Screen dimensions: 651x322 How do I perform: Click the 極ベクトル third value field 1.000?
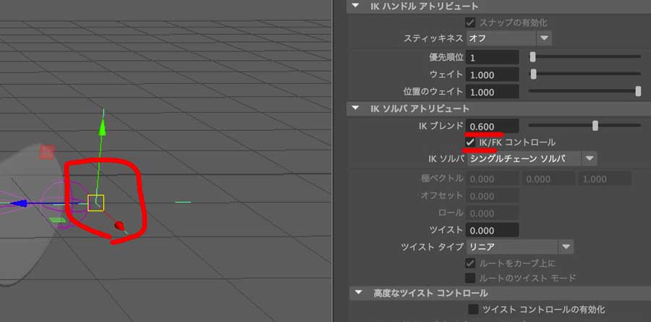tap(604, 179)
